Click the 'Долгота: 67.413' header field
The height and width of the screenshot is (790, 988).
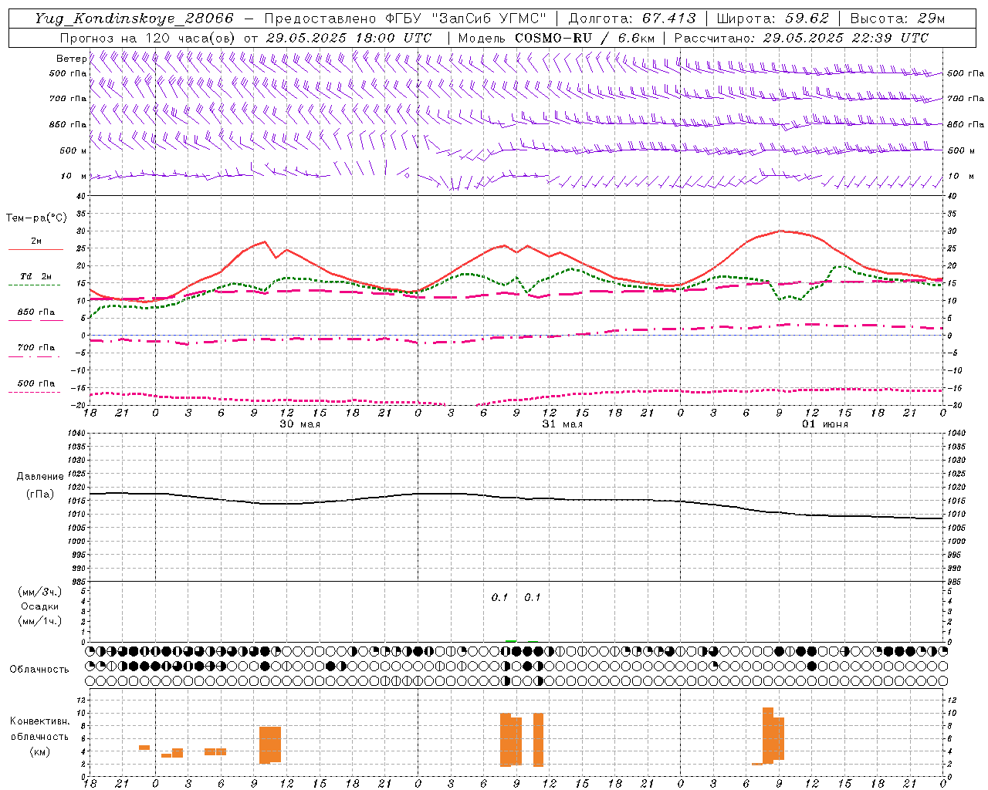pos(631,19)
